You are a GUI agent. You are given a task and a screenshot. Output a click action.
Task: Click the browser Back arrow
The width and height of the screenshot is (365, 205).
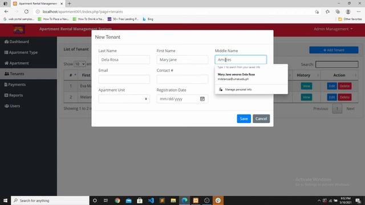(x=6, y=11)
